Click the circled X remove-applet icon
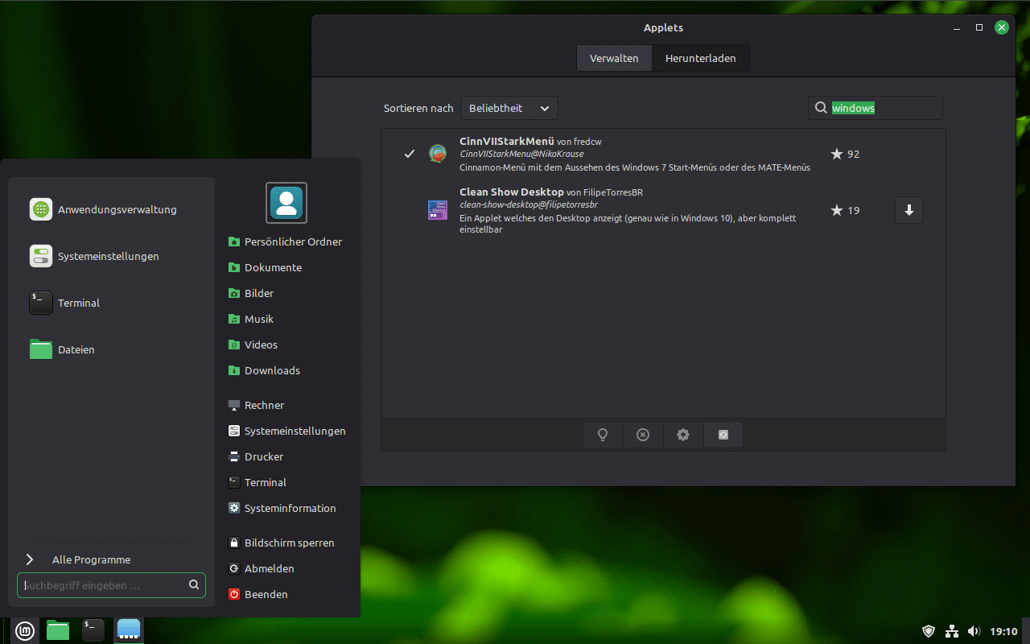This screenshot has width=1030, height=644. pos(643,434)
